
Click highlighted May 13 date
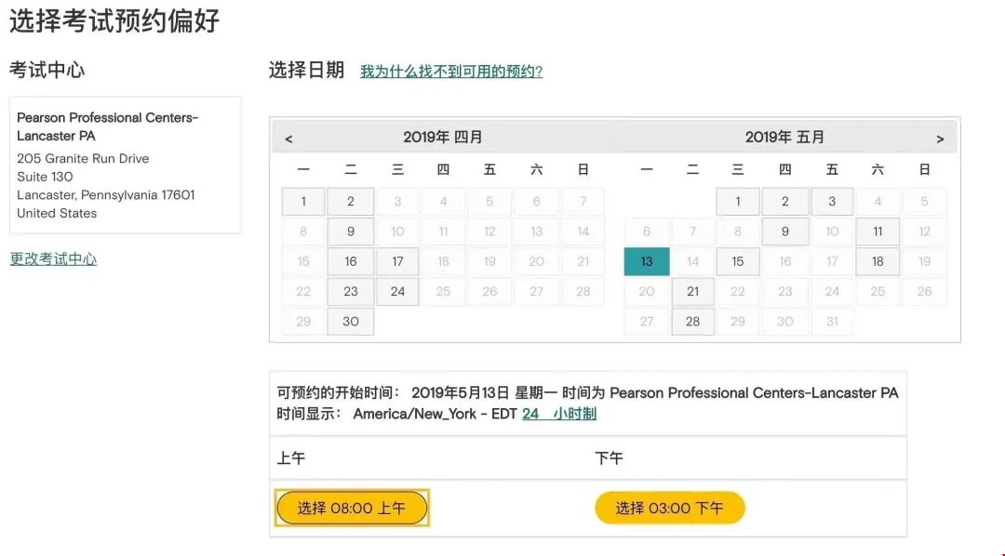[x=647, y=261]
